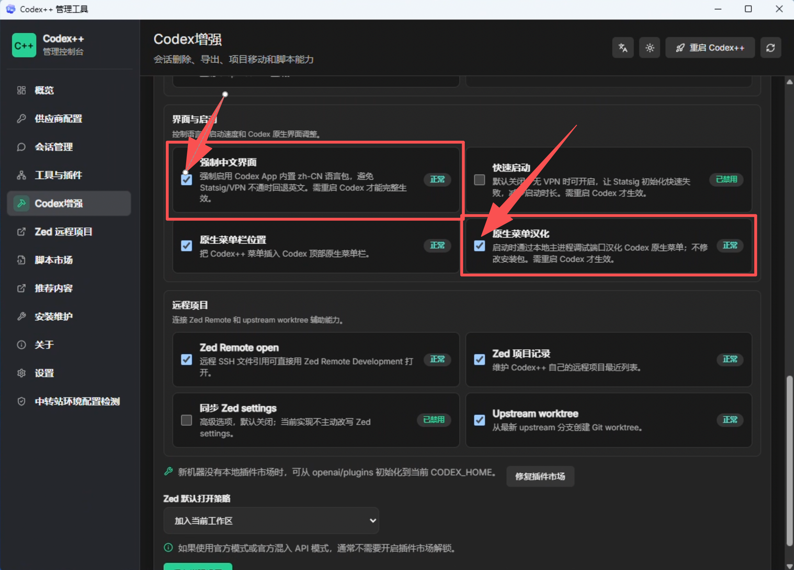Image resolution: width=794 pixels, height=570 pixels.
Task: Select the Codex增强 sidebar item
Action: [x=69, y=203]
